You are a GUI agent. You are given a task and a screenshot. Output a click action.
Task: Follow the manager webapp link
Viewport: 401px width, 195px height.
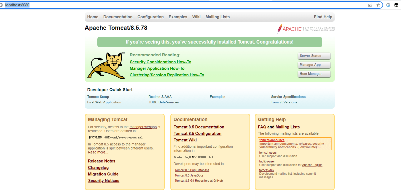coord(143,127)
